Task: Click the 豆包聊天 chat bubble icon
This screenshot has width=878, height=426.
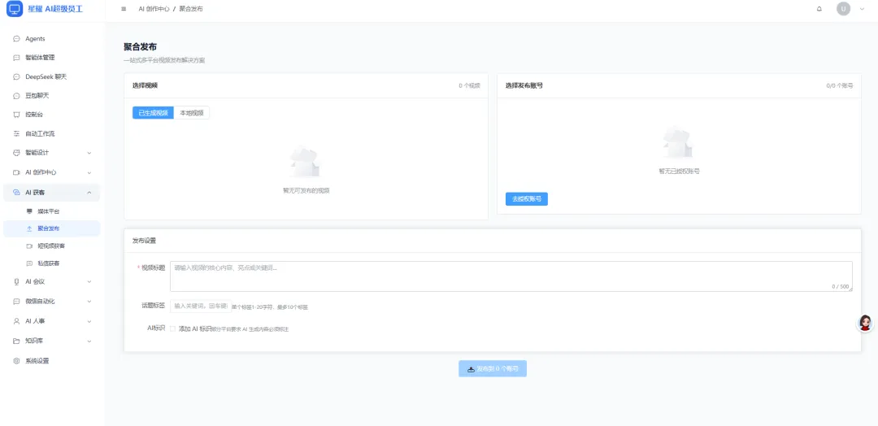Action: coord(16,96)
